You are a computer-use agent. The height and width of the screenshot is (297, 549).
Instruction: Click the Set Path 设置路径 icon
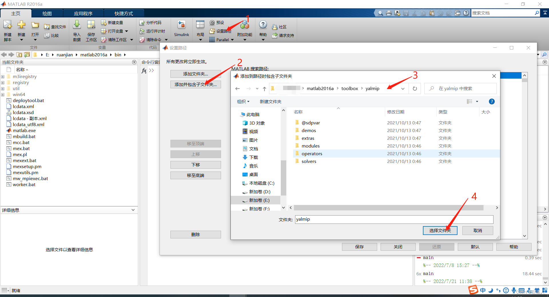[x=212, y=31]
